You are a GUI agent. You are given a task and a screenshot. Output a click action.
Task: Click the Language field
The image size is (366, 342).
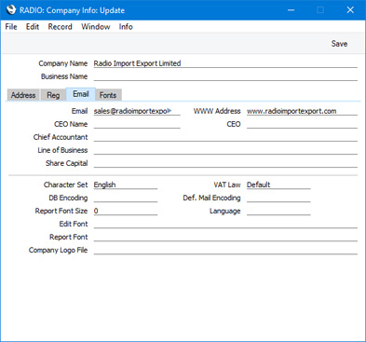pyautogui.click(x=278, y=211)
